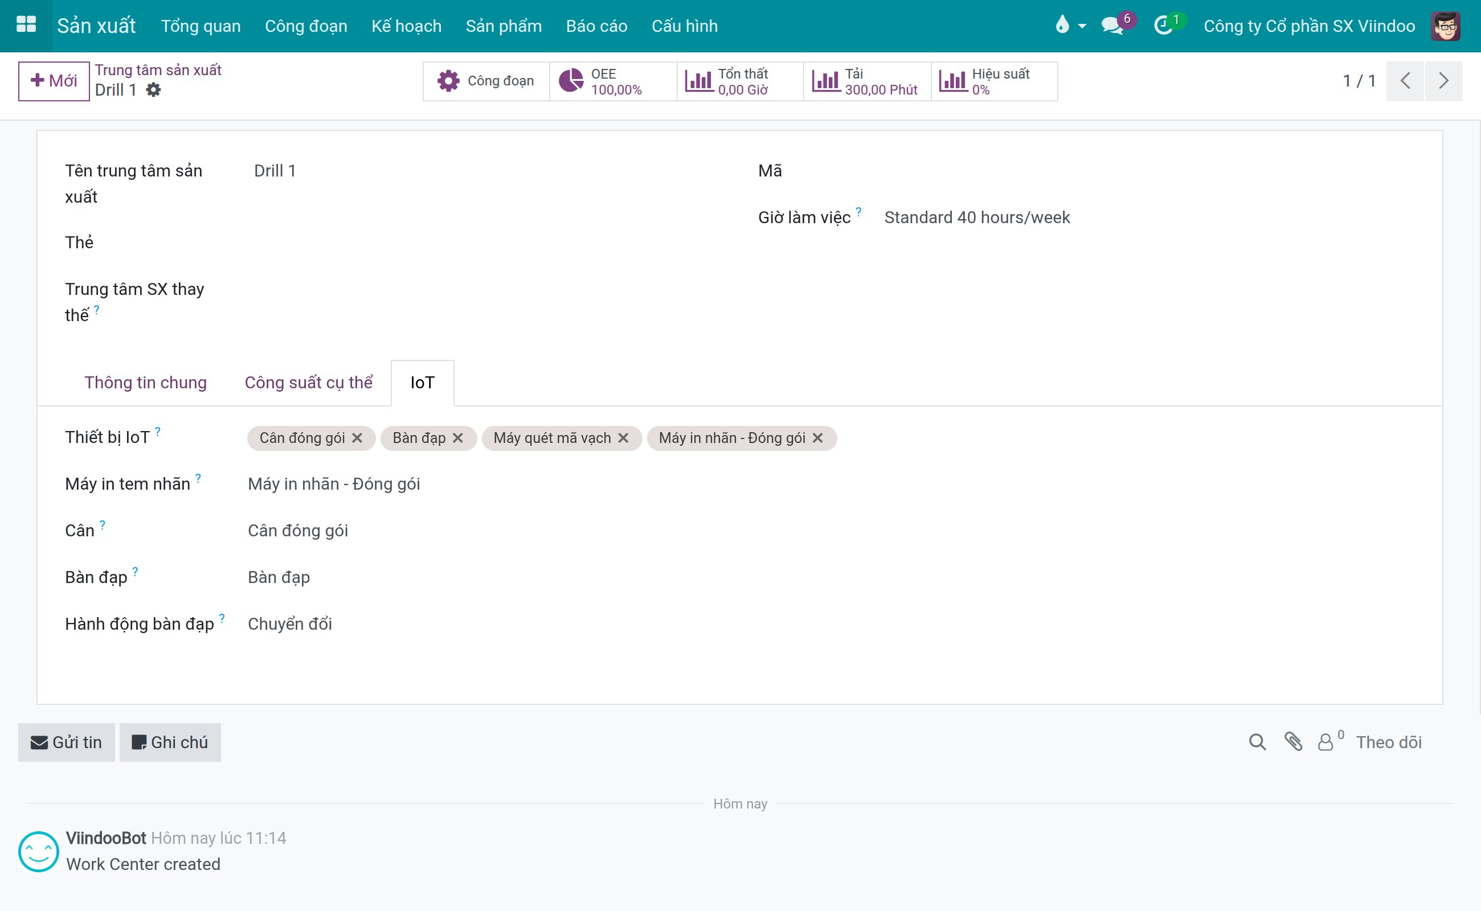
Task: Open the Tổng quan menu
Action: (201, 26)
